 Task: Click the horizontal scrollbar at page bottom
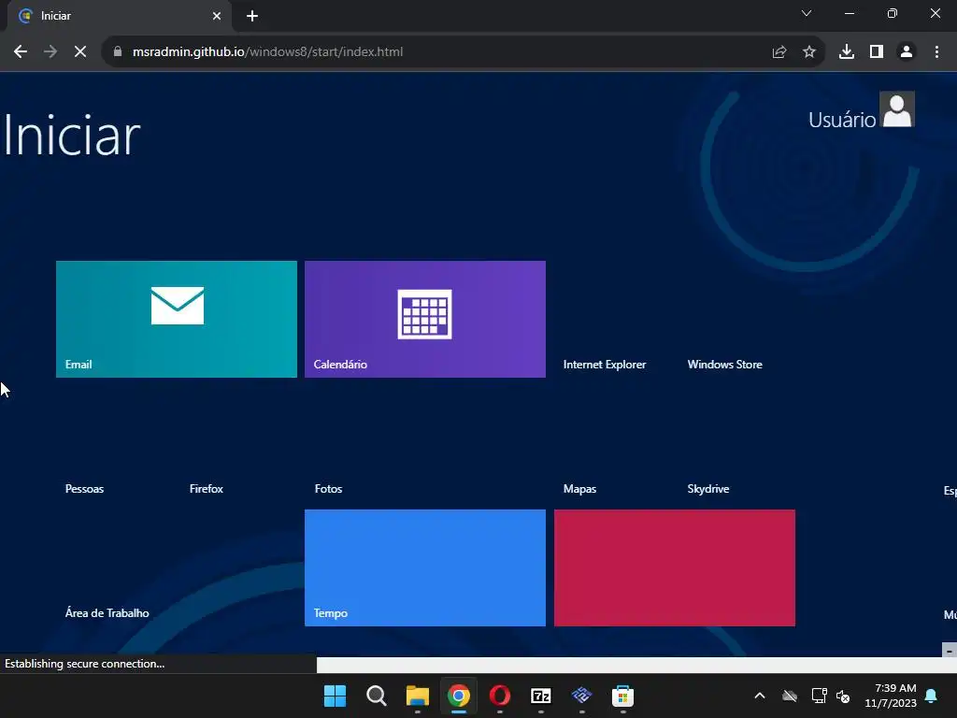pyautogui.click(x=636, y=665)
